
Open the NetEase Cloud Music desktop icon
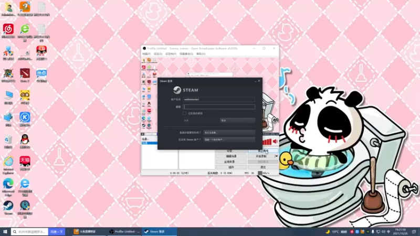coord(8,29)
